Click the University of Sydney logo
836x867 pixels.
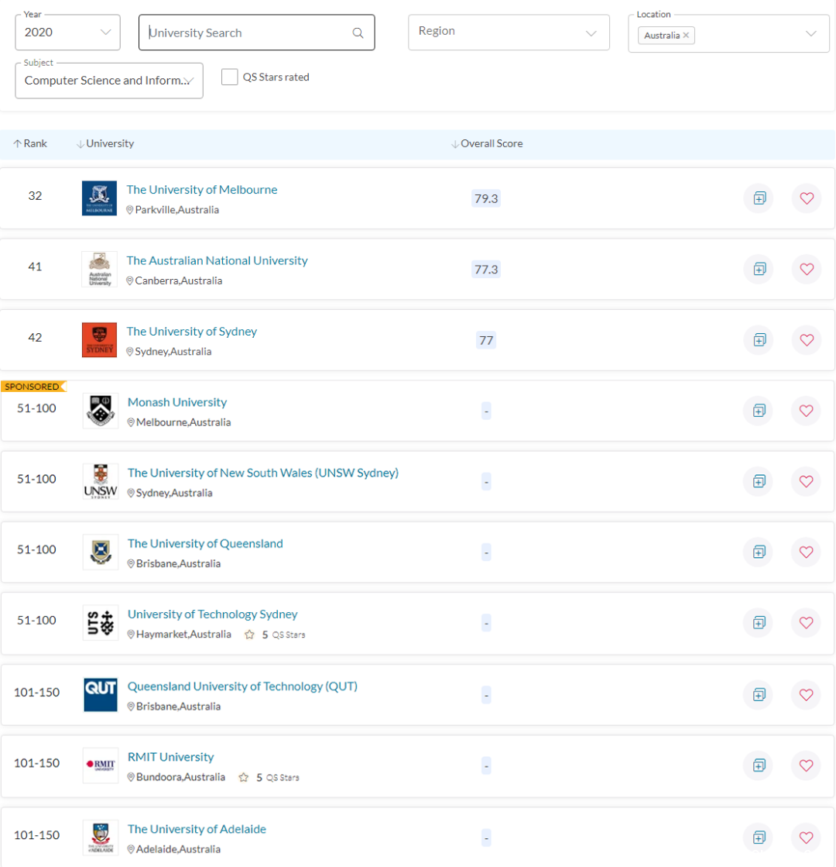click(99, 339)
